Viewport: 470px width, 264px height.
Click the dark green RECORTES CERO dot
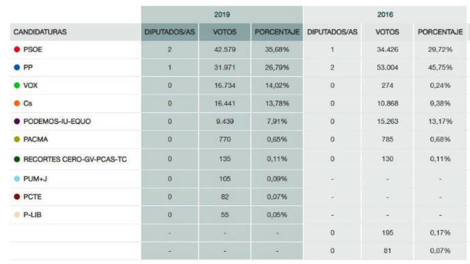coord(17,159)
